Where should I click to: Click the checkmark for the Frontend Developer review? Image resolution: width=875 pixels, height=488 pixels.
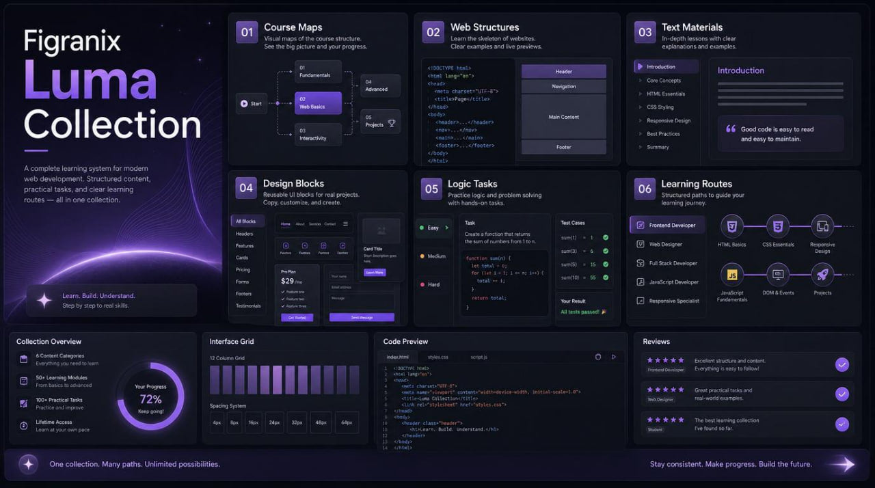click(x=842, y=364)
